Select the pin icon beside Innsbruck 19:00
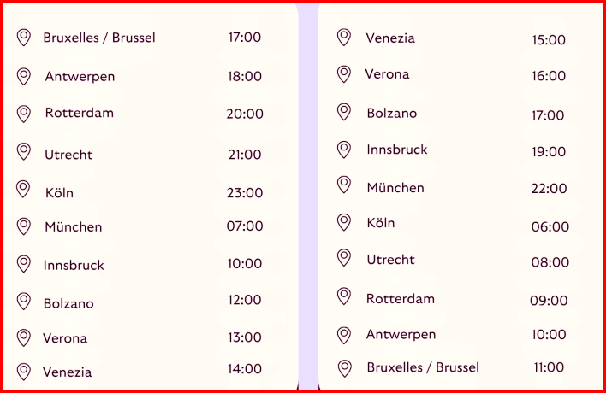606x393 pixels. click(x=344, y=150)
